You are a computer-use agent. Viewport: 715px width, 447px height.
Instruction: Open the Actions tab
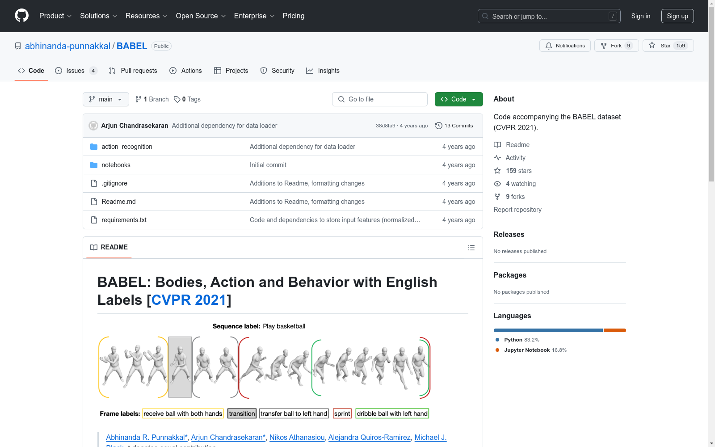tap(186, 71)
